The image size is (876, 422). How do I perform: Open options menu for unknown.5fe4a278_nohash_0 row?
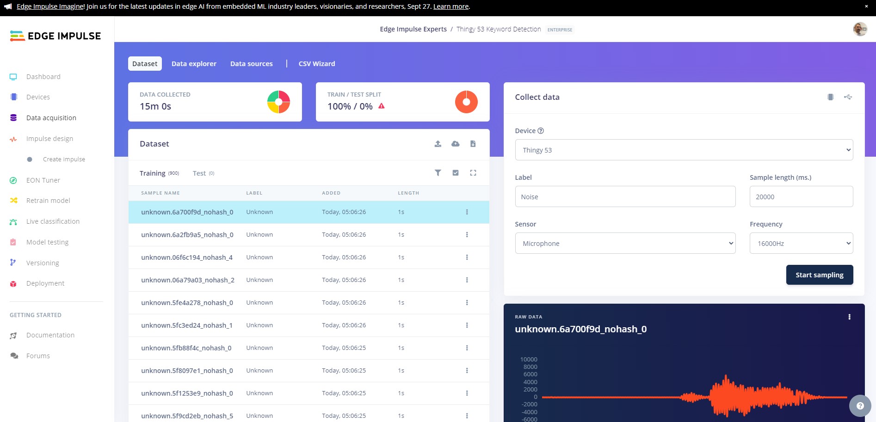pos(467,303)
